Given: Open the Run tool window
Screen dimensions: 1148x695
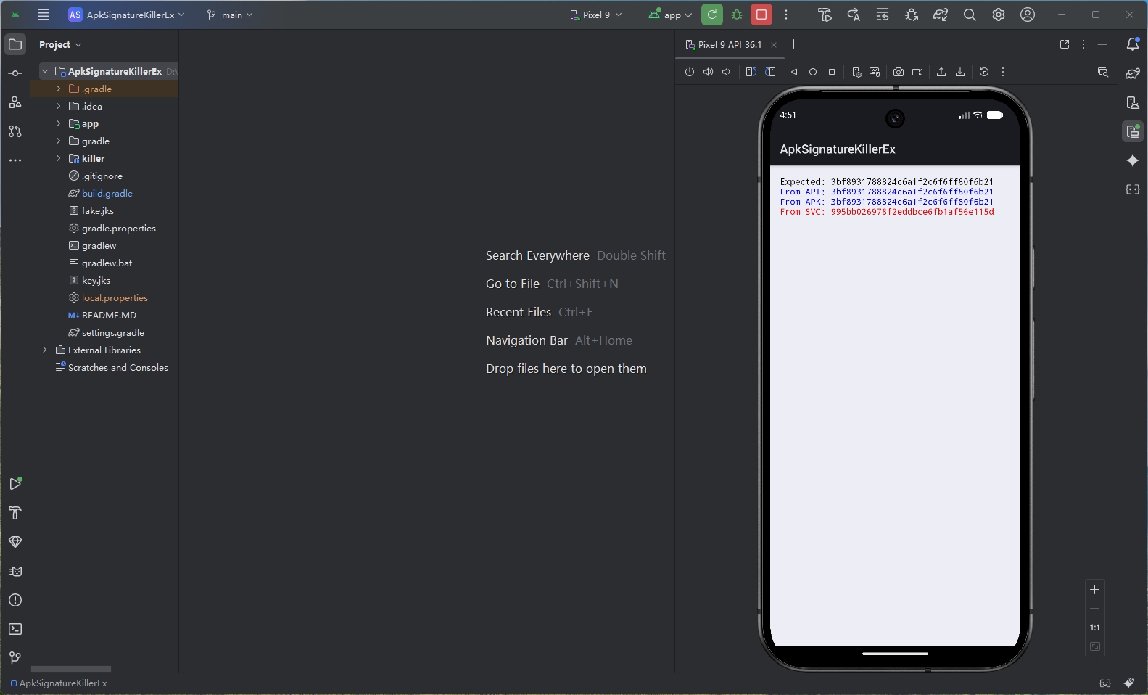Looking at the screenshot, I should (15, 484).
